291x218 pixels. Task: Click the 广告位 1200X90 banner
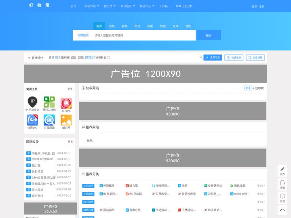pyautogui.click(x=145, y=73)
